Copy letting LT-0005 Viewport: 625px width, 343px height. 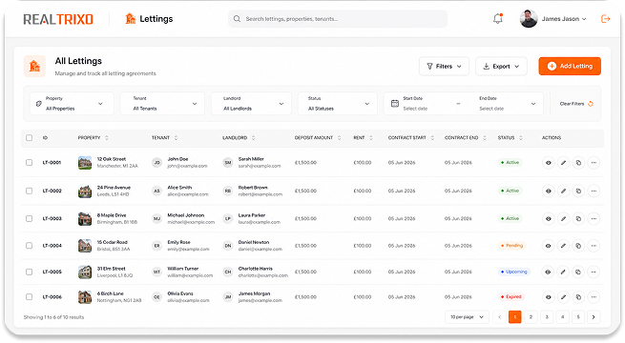(x=578, y=272)
